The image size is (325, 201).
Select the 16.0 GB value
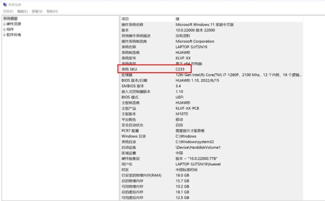[182, 176]
